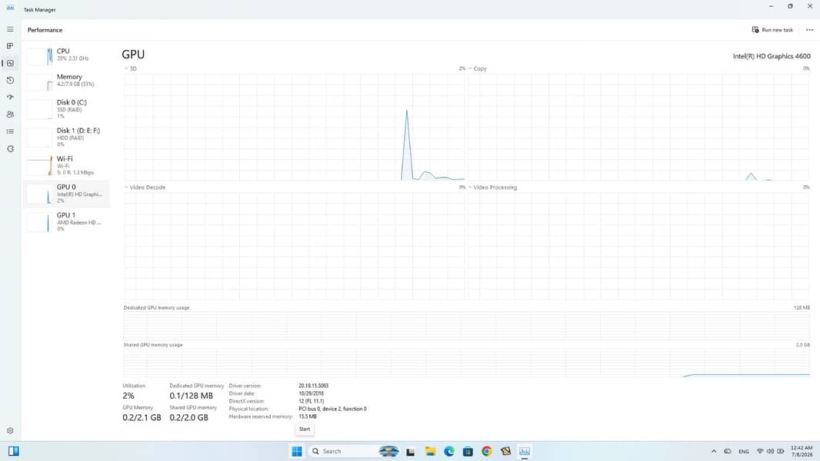
Task: Switch the ENG input language indicator
Action: click(x=744, y=451)
